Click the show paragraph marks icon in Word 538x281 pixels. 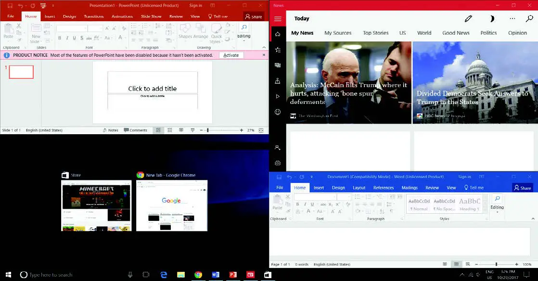(391, 211)
